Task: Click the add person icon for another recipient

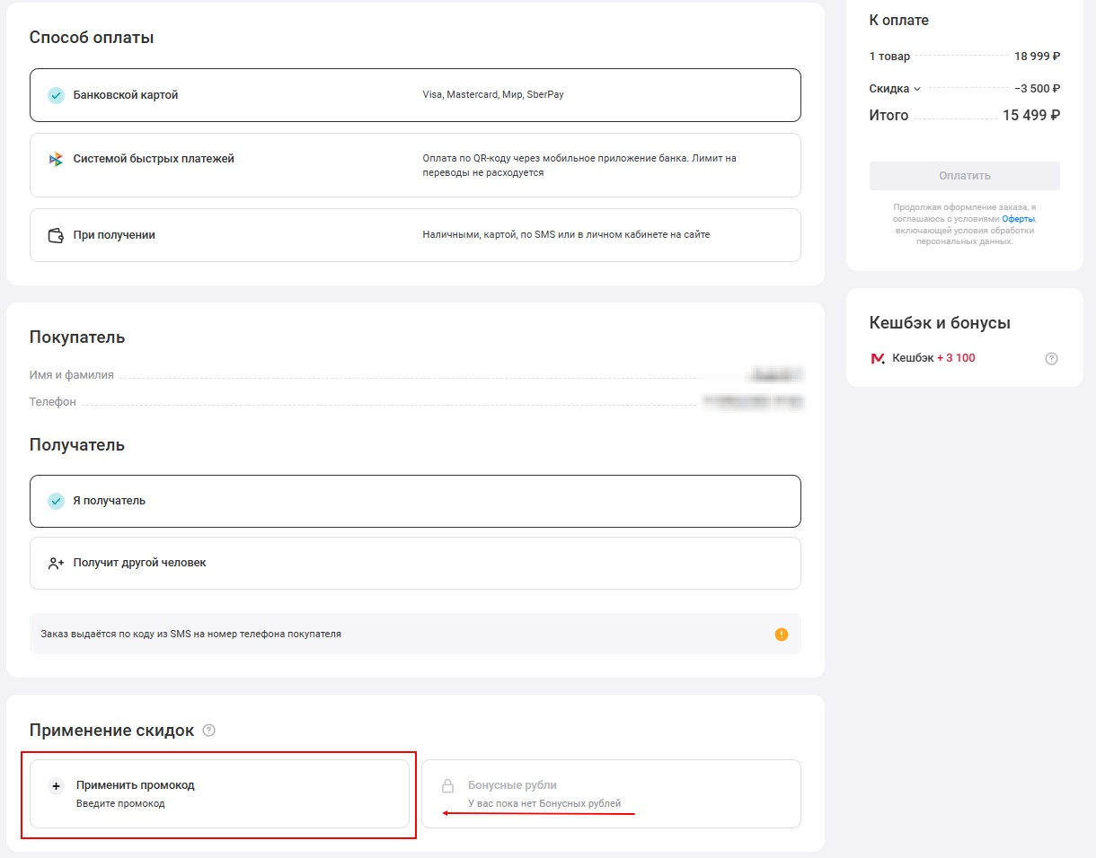Action: click(x=56, y=564)
